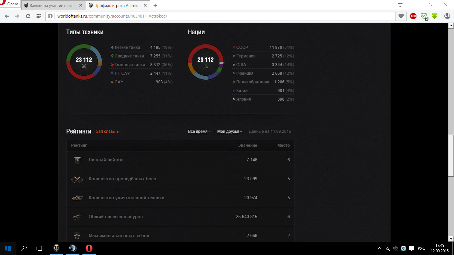Viewport: 454px width, 255px height.
Task: Open the green shield extension
Action: [424, 16]
